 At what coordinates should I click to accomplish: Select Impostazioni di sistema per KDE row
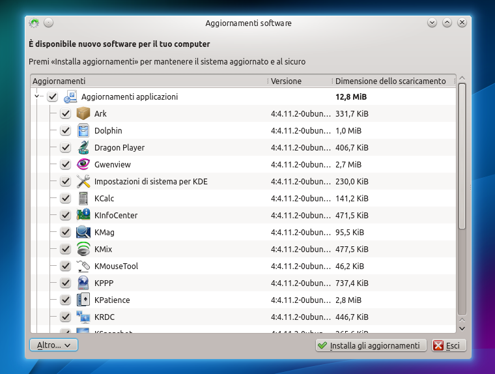[x=151, y=181]
